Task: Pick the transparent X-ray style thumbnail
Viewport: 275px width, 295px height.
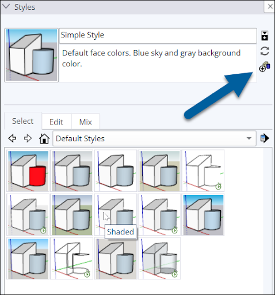Action: coord(159,258)
